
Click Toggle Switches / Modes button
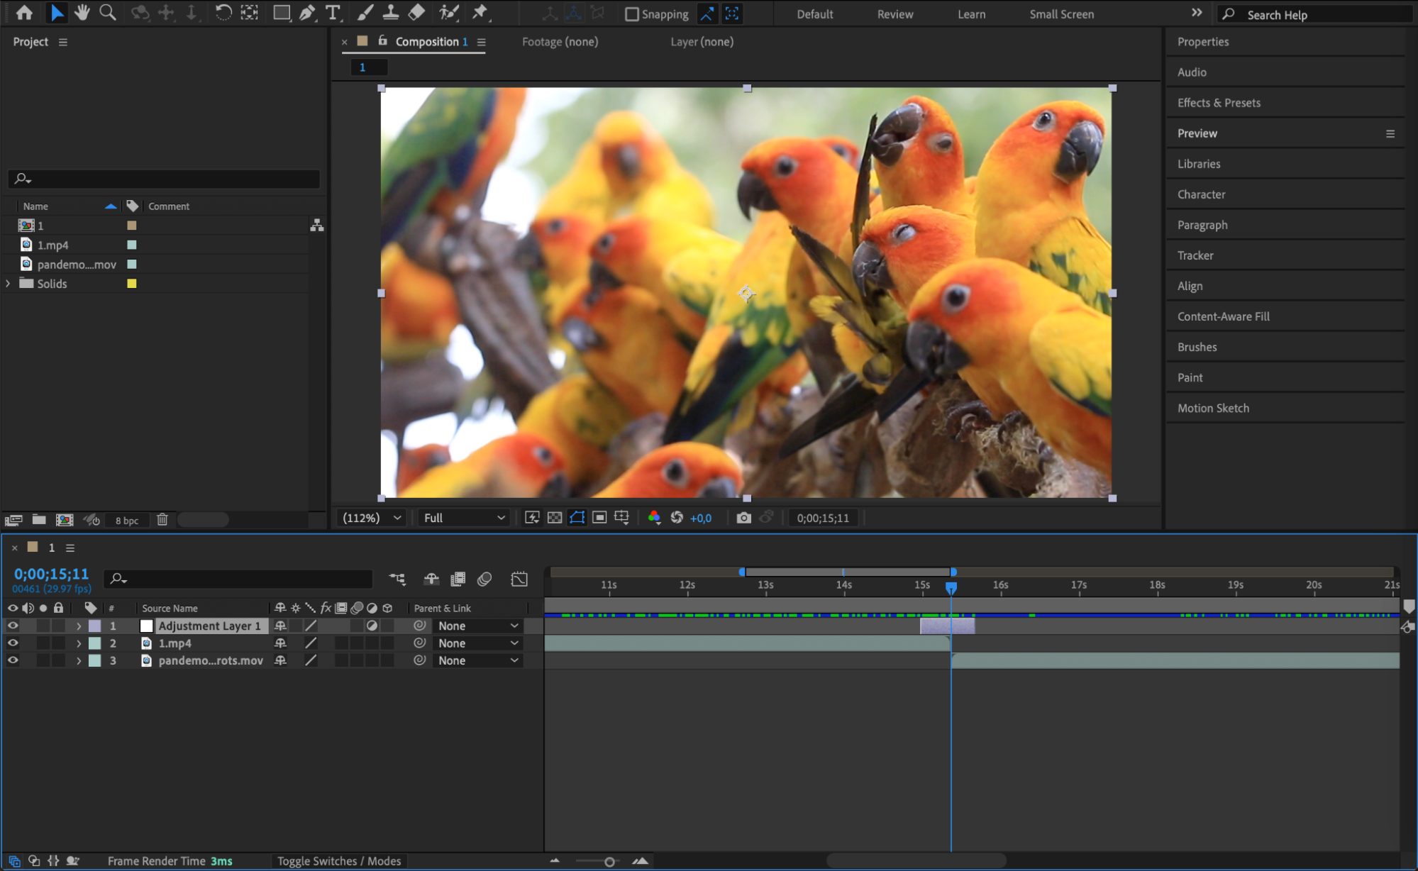tap(338, 861)
